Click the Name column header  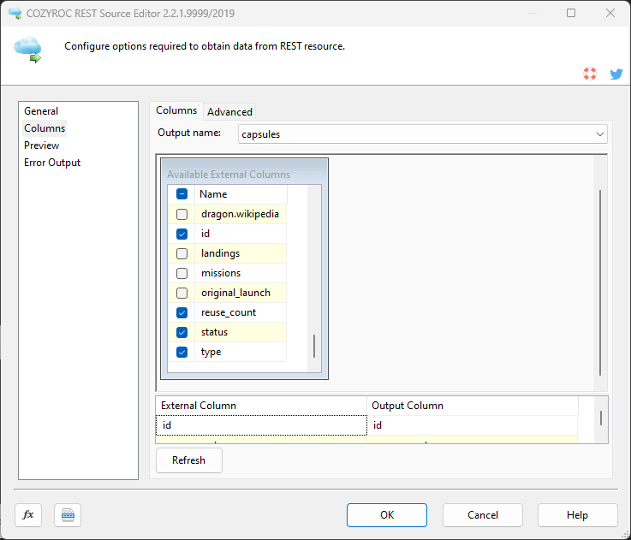point(241,194)
